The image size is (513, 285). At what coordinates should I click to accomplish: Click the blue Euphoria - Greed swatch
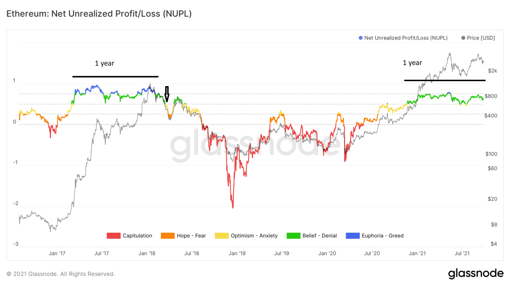click(353, 236)
